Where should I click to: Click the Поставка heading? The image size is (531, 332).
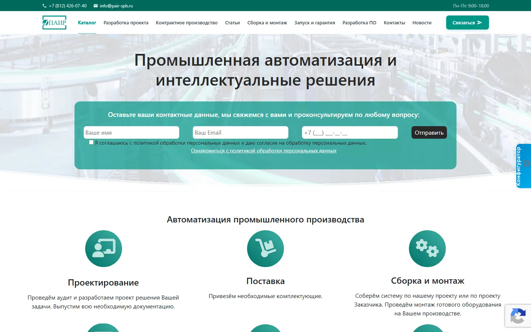point(265,281)
